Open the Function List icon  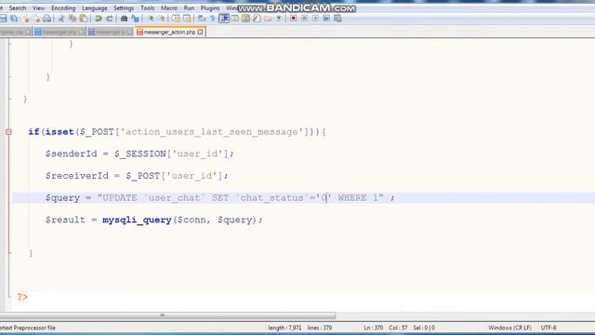[x=257, y=19]
